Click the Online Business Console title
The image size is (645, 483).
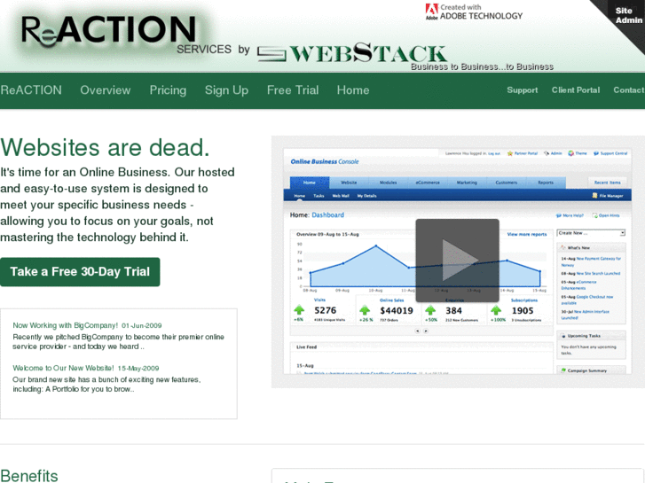[325, 162]
